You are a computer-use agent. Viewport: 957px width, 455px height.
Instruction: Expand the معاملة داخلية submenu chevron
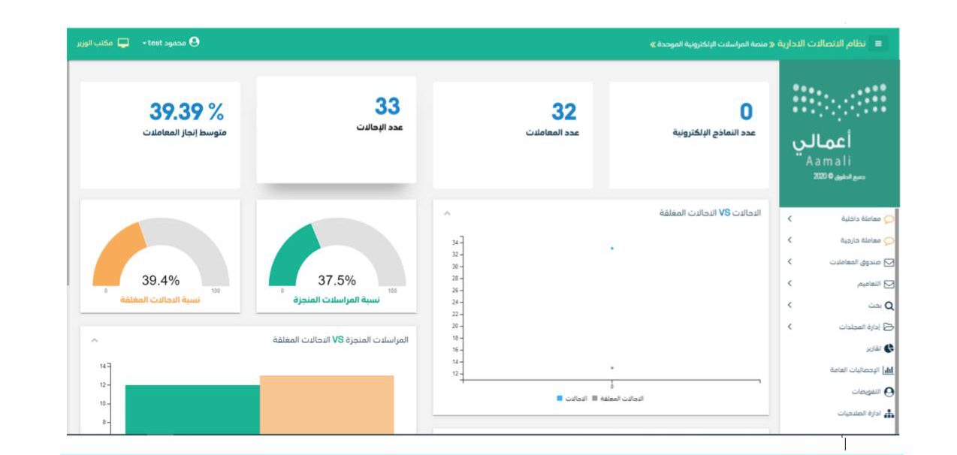(x=789, y=219)
